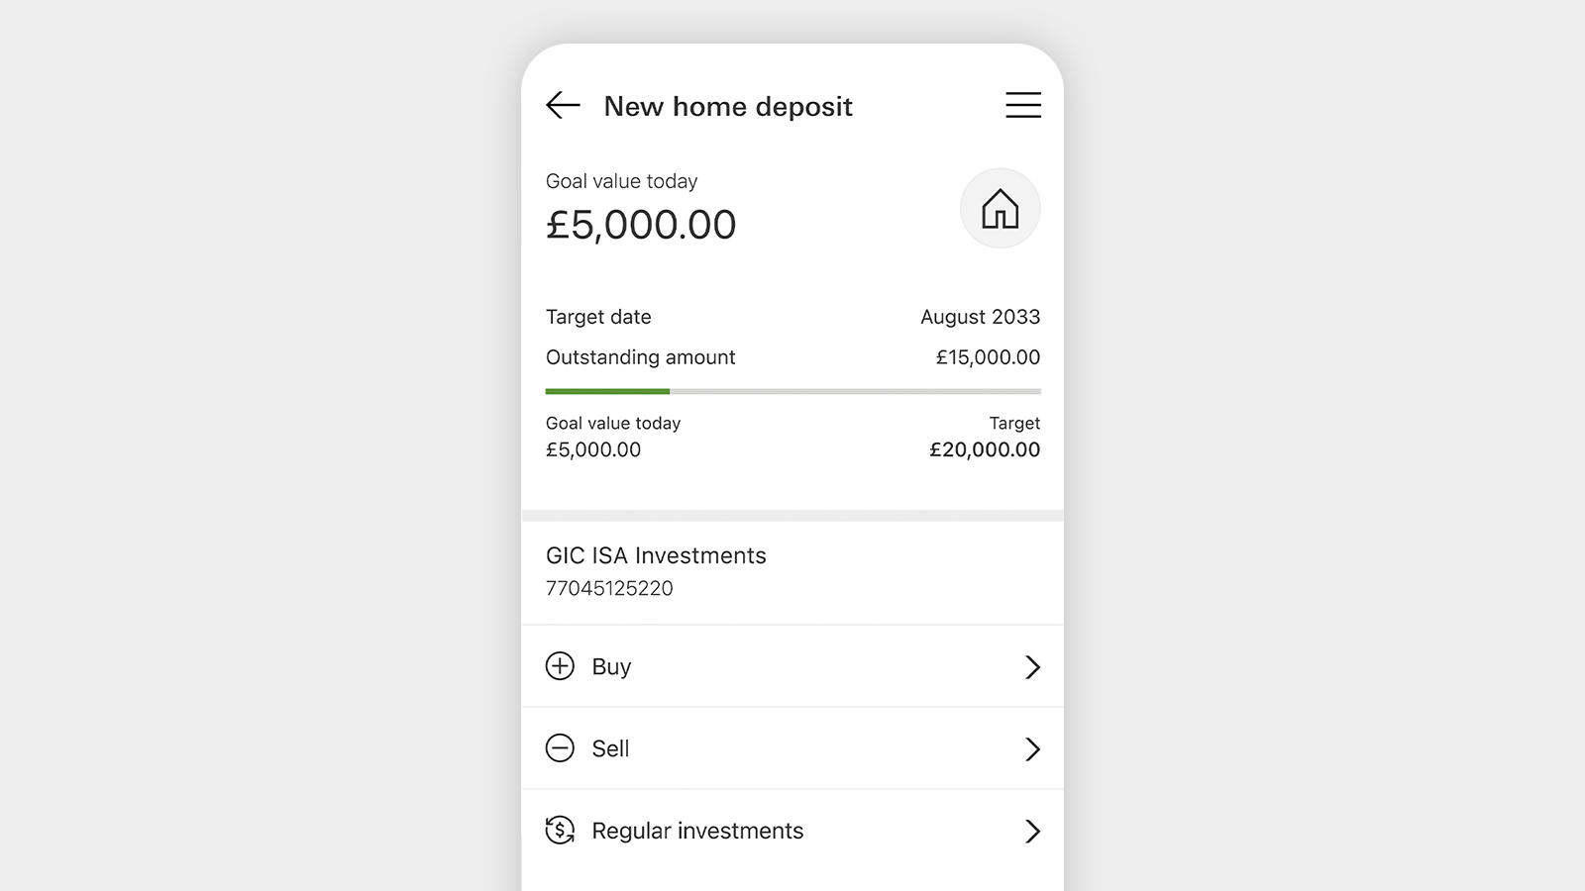Tap the house goal icon
The image size is (1585, 891).
[x=1001, y=208]
